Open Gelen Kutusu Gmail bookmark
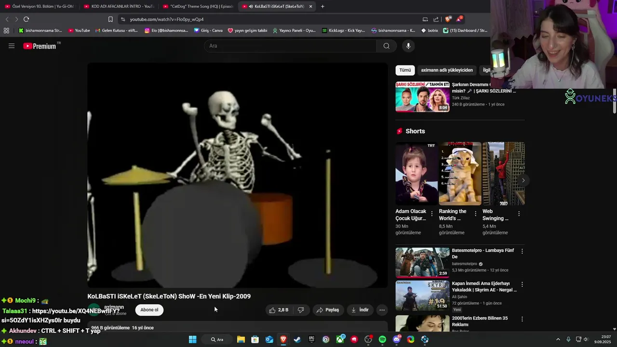The height and width of the screenshot is (347, 617). click(x=116, y=30)
